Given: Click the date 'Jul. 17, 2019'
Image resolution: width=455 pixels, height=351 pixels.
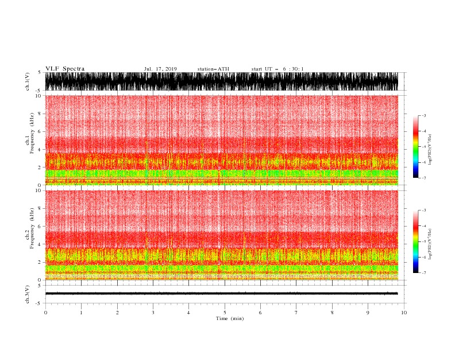Looking at the screenshot, I should [160, 69].
